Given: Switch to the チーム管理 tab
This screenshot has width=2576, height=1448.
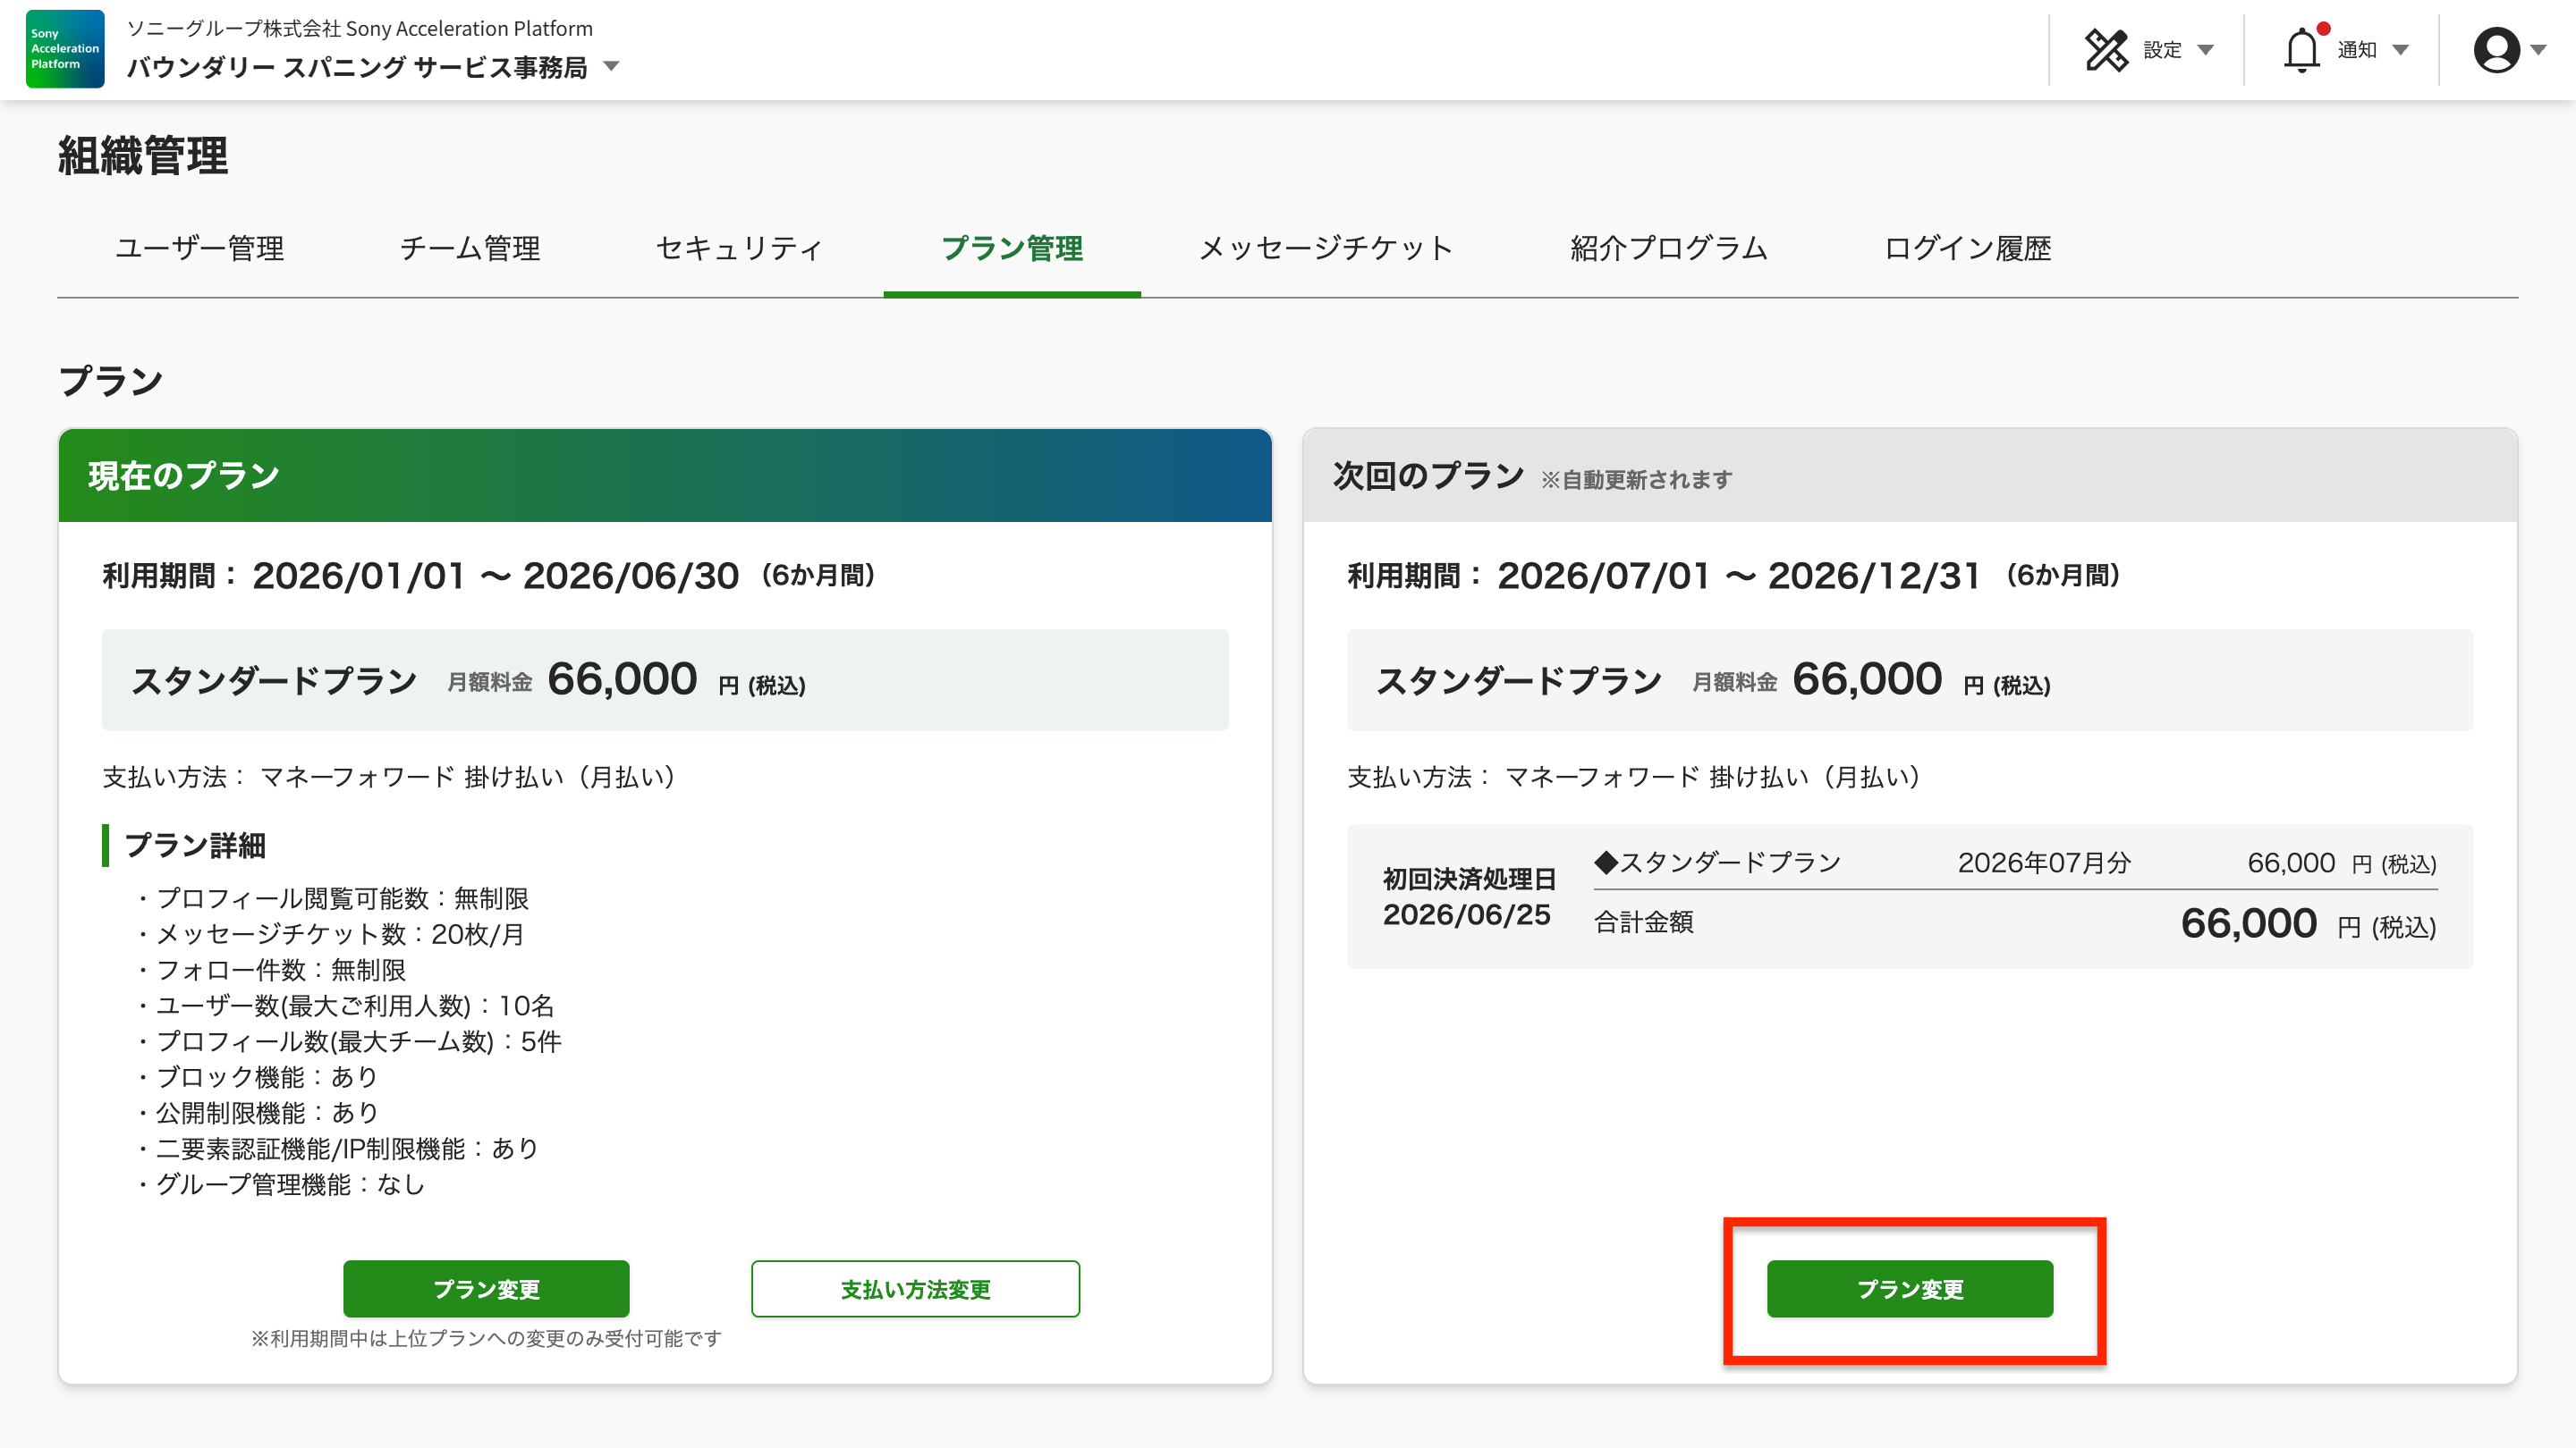Looking at the screenshot, I should click(x=470, y=248).
